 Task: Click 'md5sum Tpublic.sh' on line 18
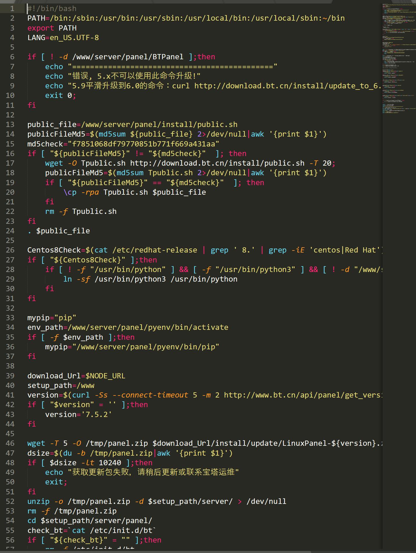tap(155, 173)
